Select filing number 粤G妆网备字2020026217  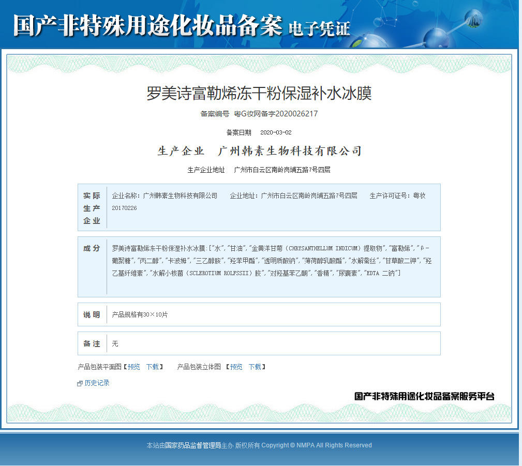tap(276, 114)
